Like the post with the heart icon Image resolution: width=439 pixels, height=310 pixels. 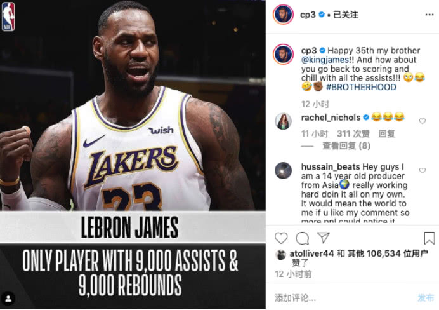pos(281,238)
